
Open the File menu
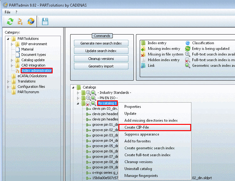coord(8,12)
